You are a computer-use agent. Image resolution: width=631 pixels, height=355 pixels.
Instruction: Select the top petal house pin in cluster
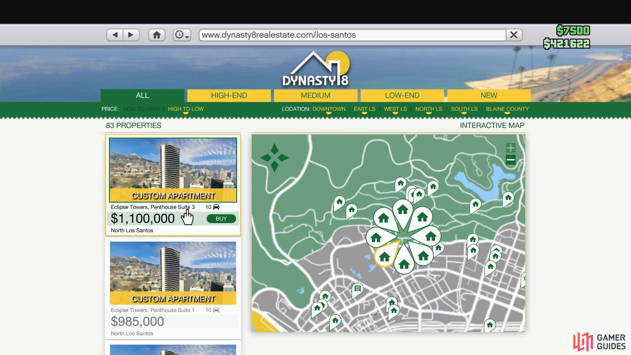tap(403, 210)
